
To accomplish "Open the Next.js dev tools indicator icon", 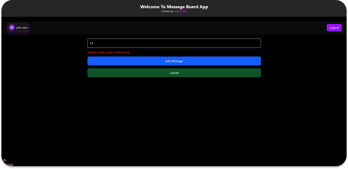I will [5, 160].
